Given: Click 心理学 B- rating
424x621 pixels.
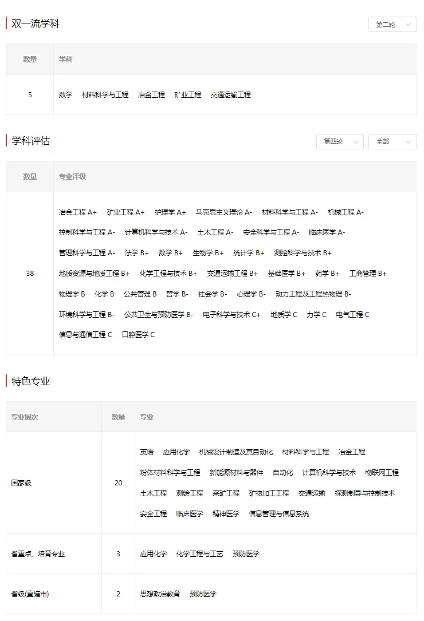Looking at the screenshot, I should tap(251, 294).
